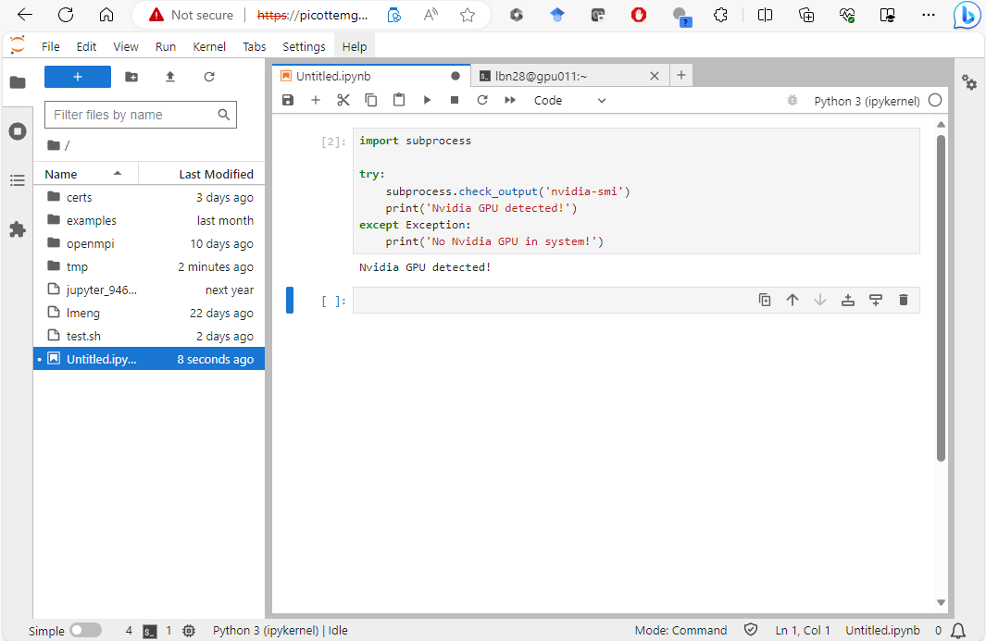Select the lmeng file
This screenshot has width=986, height=641.
click(x=149, y=313)
